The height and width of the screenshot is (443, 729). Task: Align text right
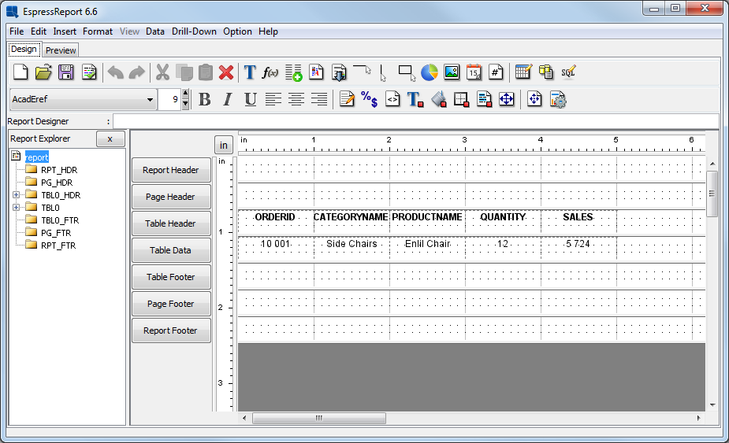[319, 99]
